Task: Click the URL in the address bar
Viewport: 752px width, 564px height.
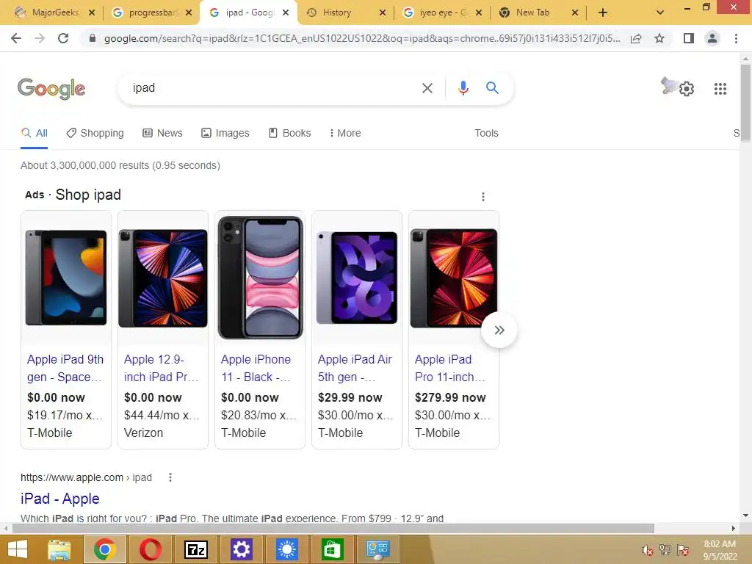Action: pyautogui.click(x=362, y=38)
